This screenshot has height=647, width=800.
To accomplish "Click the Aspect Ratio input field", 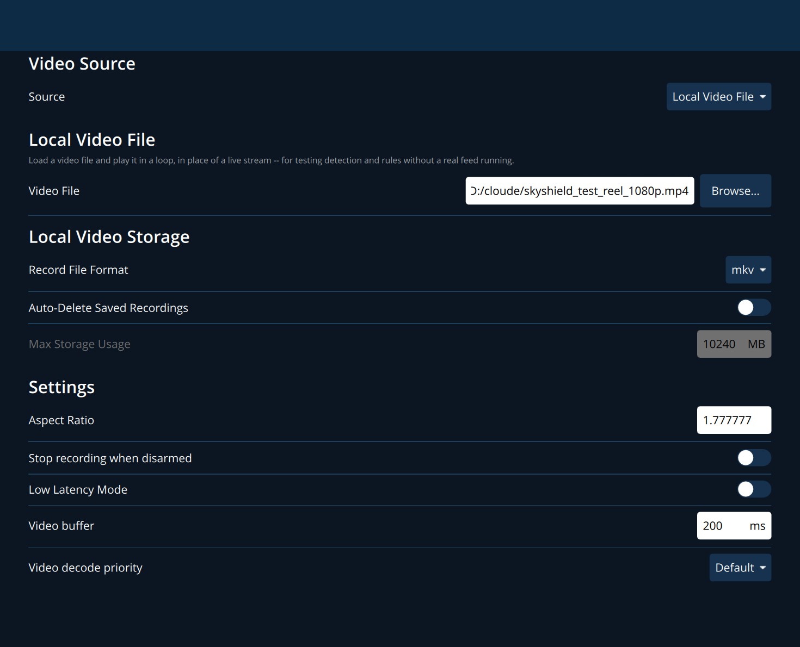I will pos(734,420).
